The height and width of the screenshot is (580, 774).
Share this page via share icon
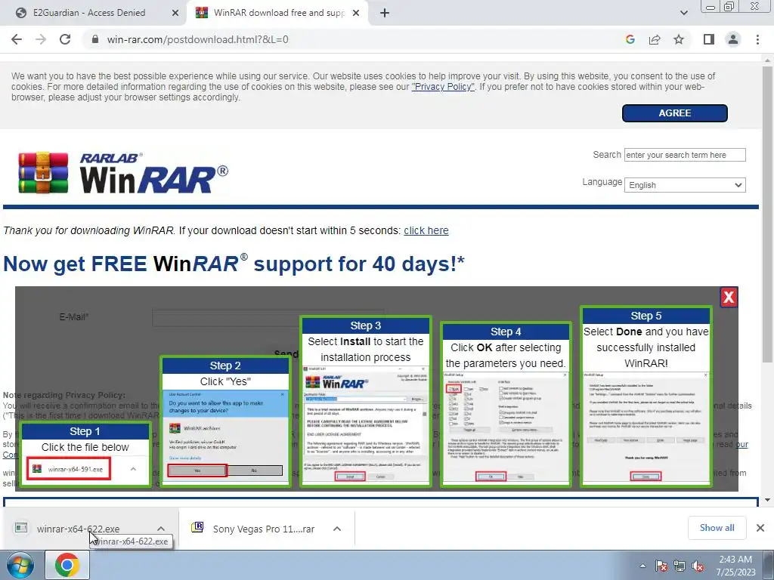tap(655, 39)
